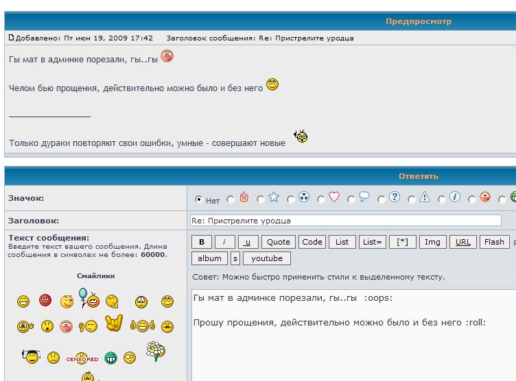Choose the flame topic icon radio
Viewport: 516px width, 381px height.
[x=231, y=199]
